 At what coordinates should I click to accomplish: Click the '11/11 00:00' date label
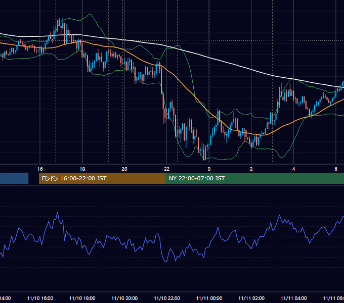[x=209, y=298]
